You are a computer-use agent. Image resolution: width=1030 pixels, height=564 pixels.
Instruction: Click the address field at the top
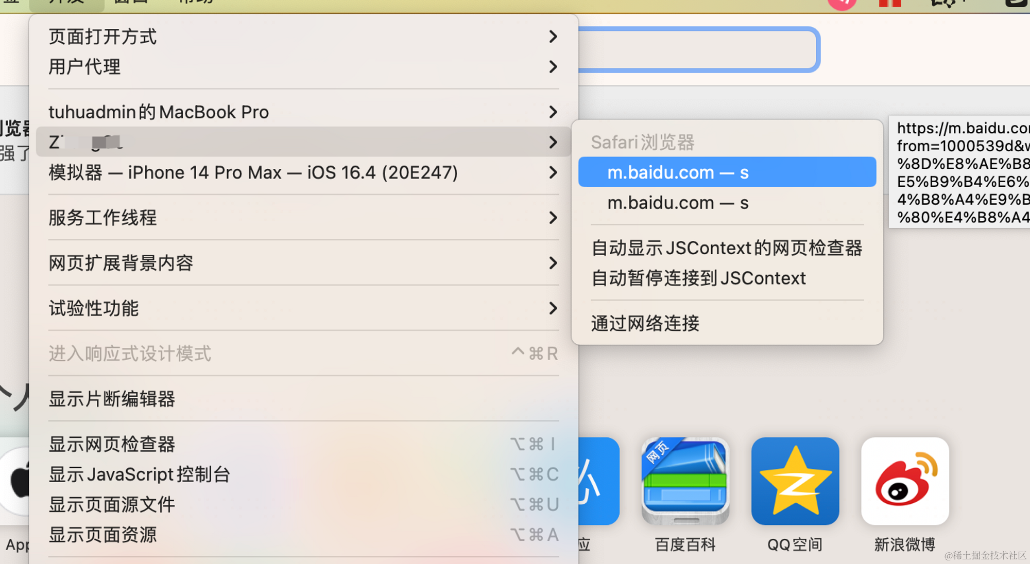coord(695,49)
